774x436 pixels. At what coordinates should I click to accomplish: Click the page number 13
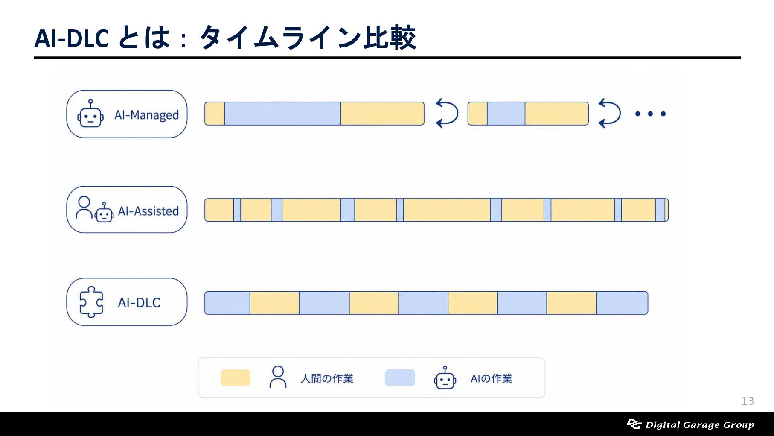[748, 401]
